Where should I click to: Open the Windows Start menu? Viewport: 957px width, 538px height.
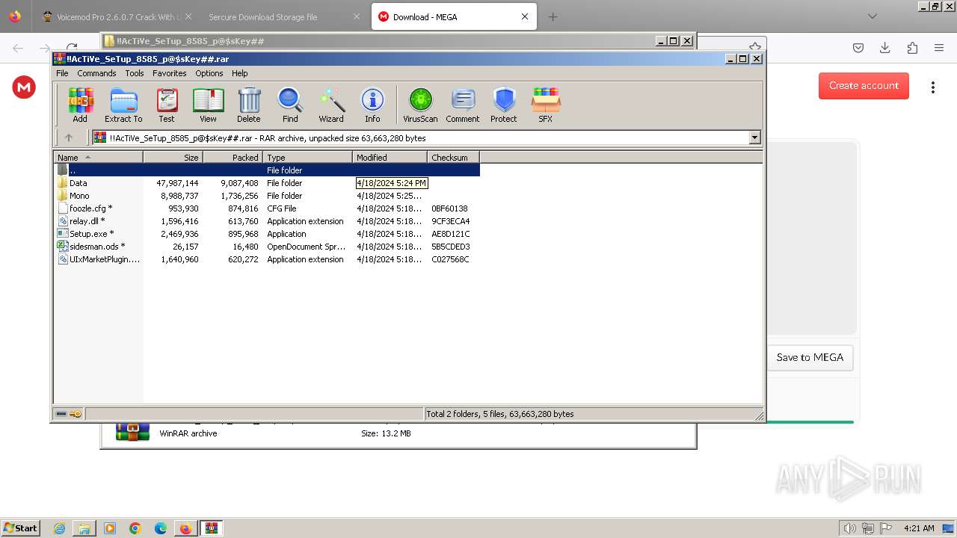click(21, 528)
